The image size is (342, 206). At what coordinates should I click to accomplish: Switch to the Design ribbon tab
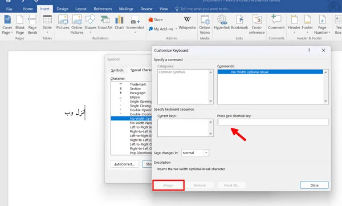pos(62,9)
